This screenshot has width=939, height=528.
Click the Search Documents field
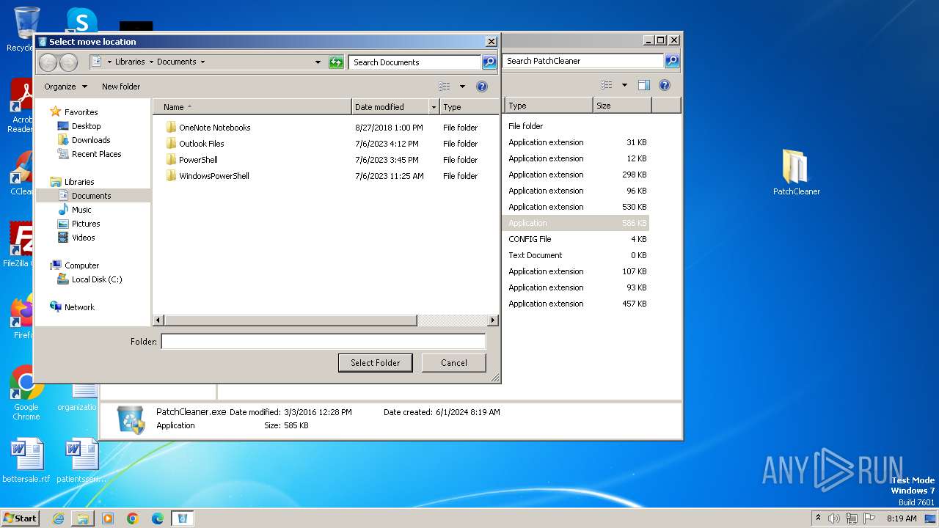tap(414, 62)
